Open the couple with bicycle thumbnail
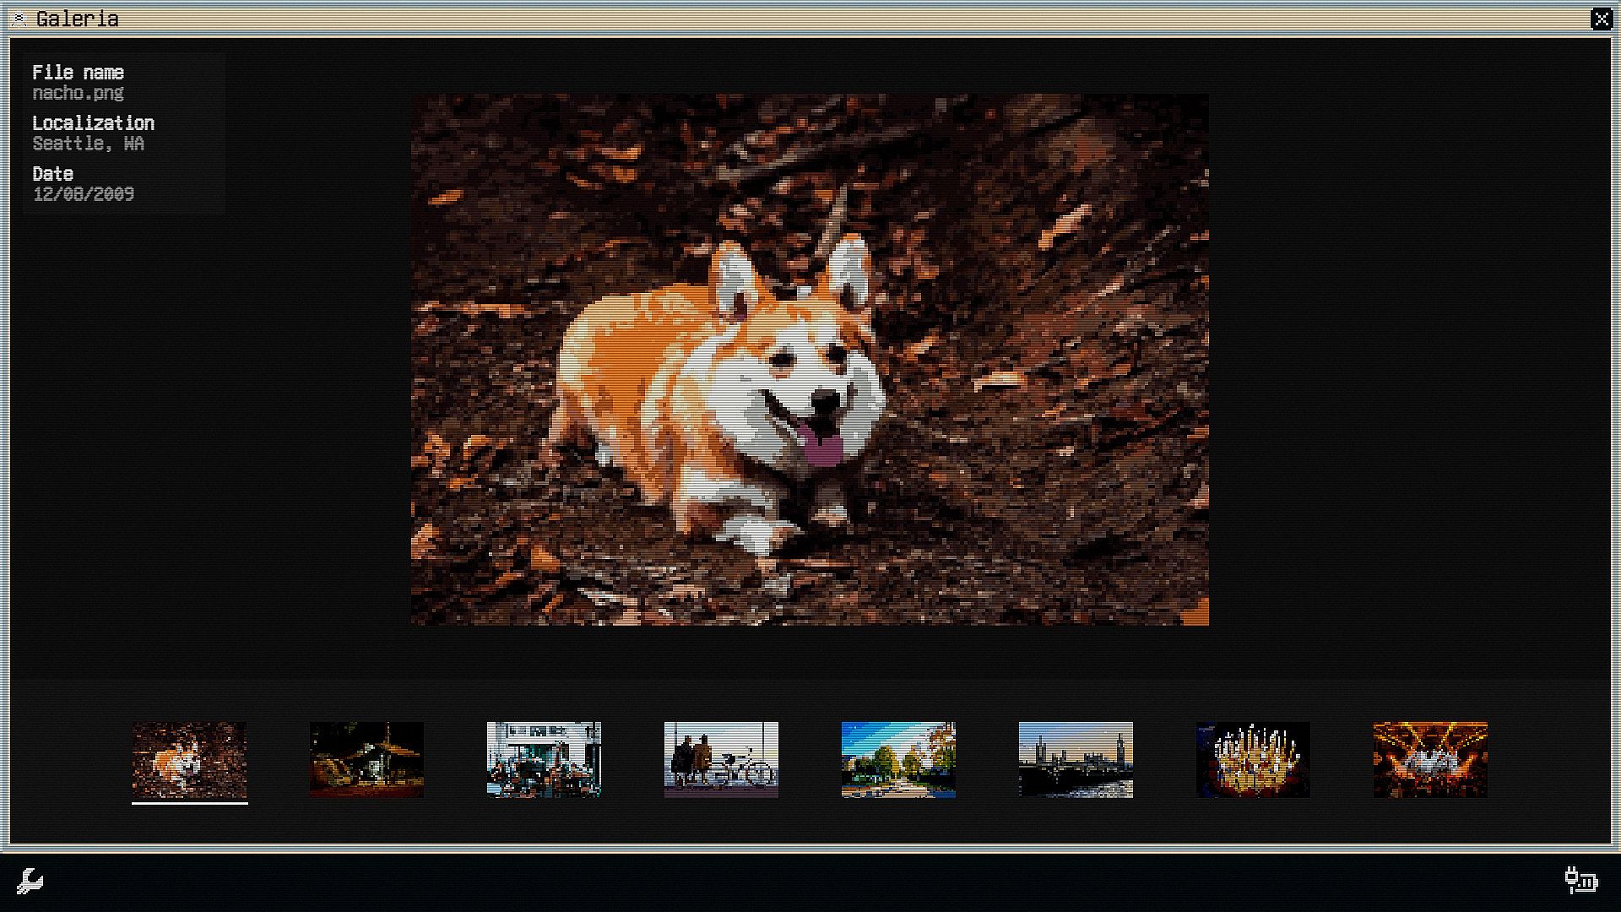The height and width of the screenshot is (912, 1621). (x=721, y=759)
